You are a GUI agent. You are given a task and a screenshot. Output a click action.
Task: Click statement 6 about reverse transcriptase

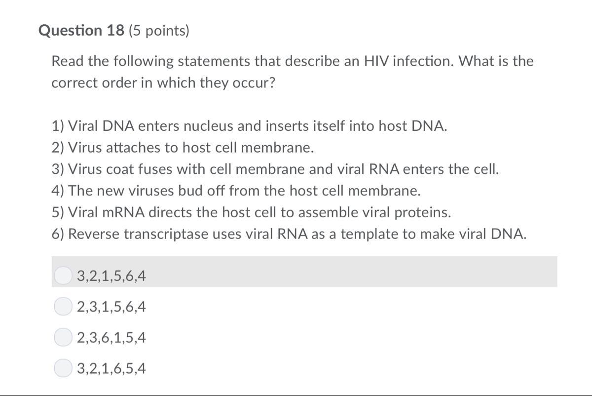click(x=289, y=234)
